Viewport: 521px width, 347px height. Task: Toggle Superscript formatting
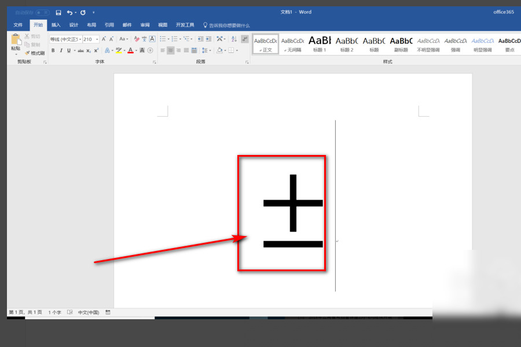coord(96,50)
